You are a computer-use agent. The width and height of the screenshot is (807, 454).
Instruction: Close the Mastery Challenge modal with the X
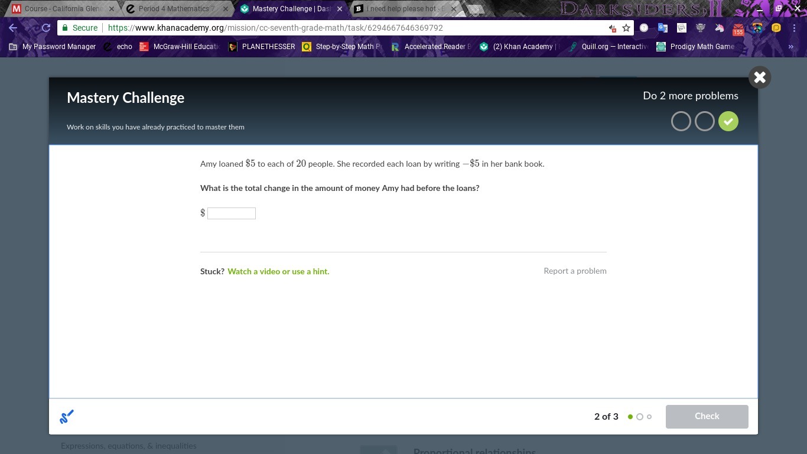760,77
